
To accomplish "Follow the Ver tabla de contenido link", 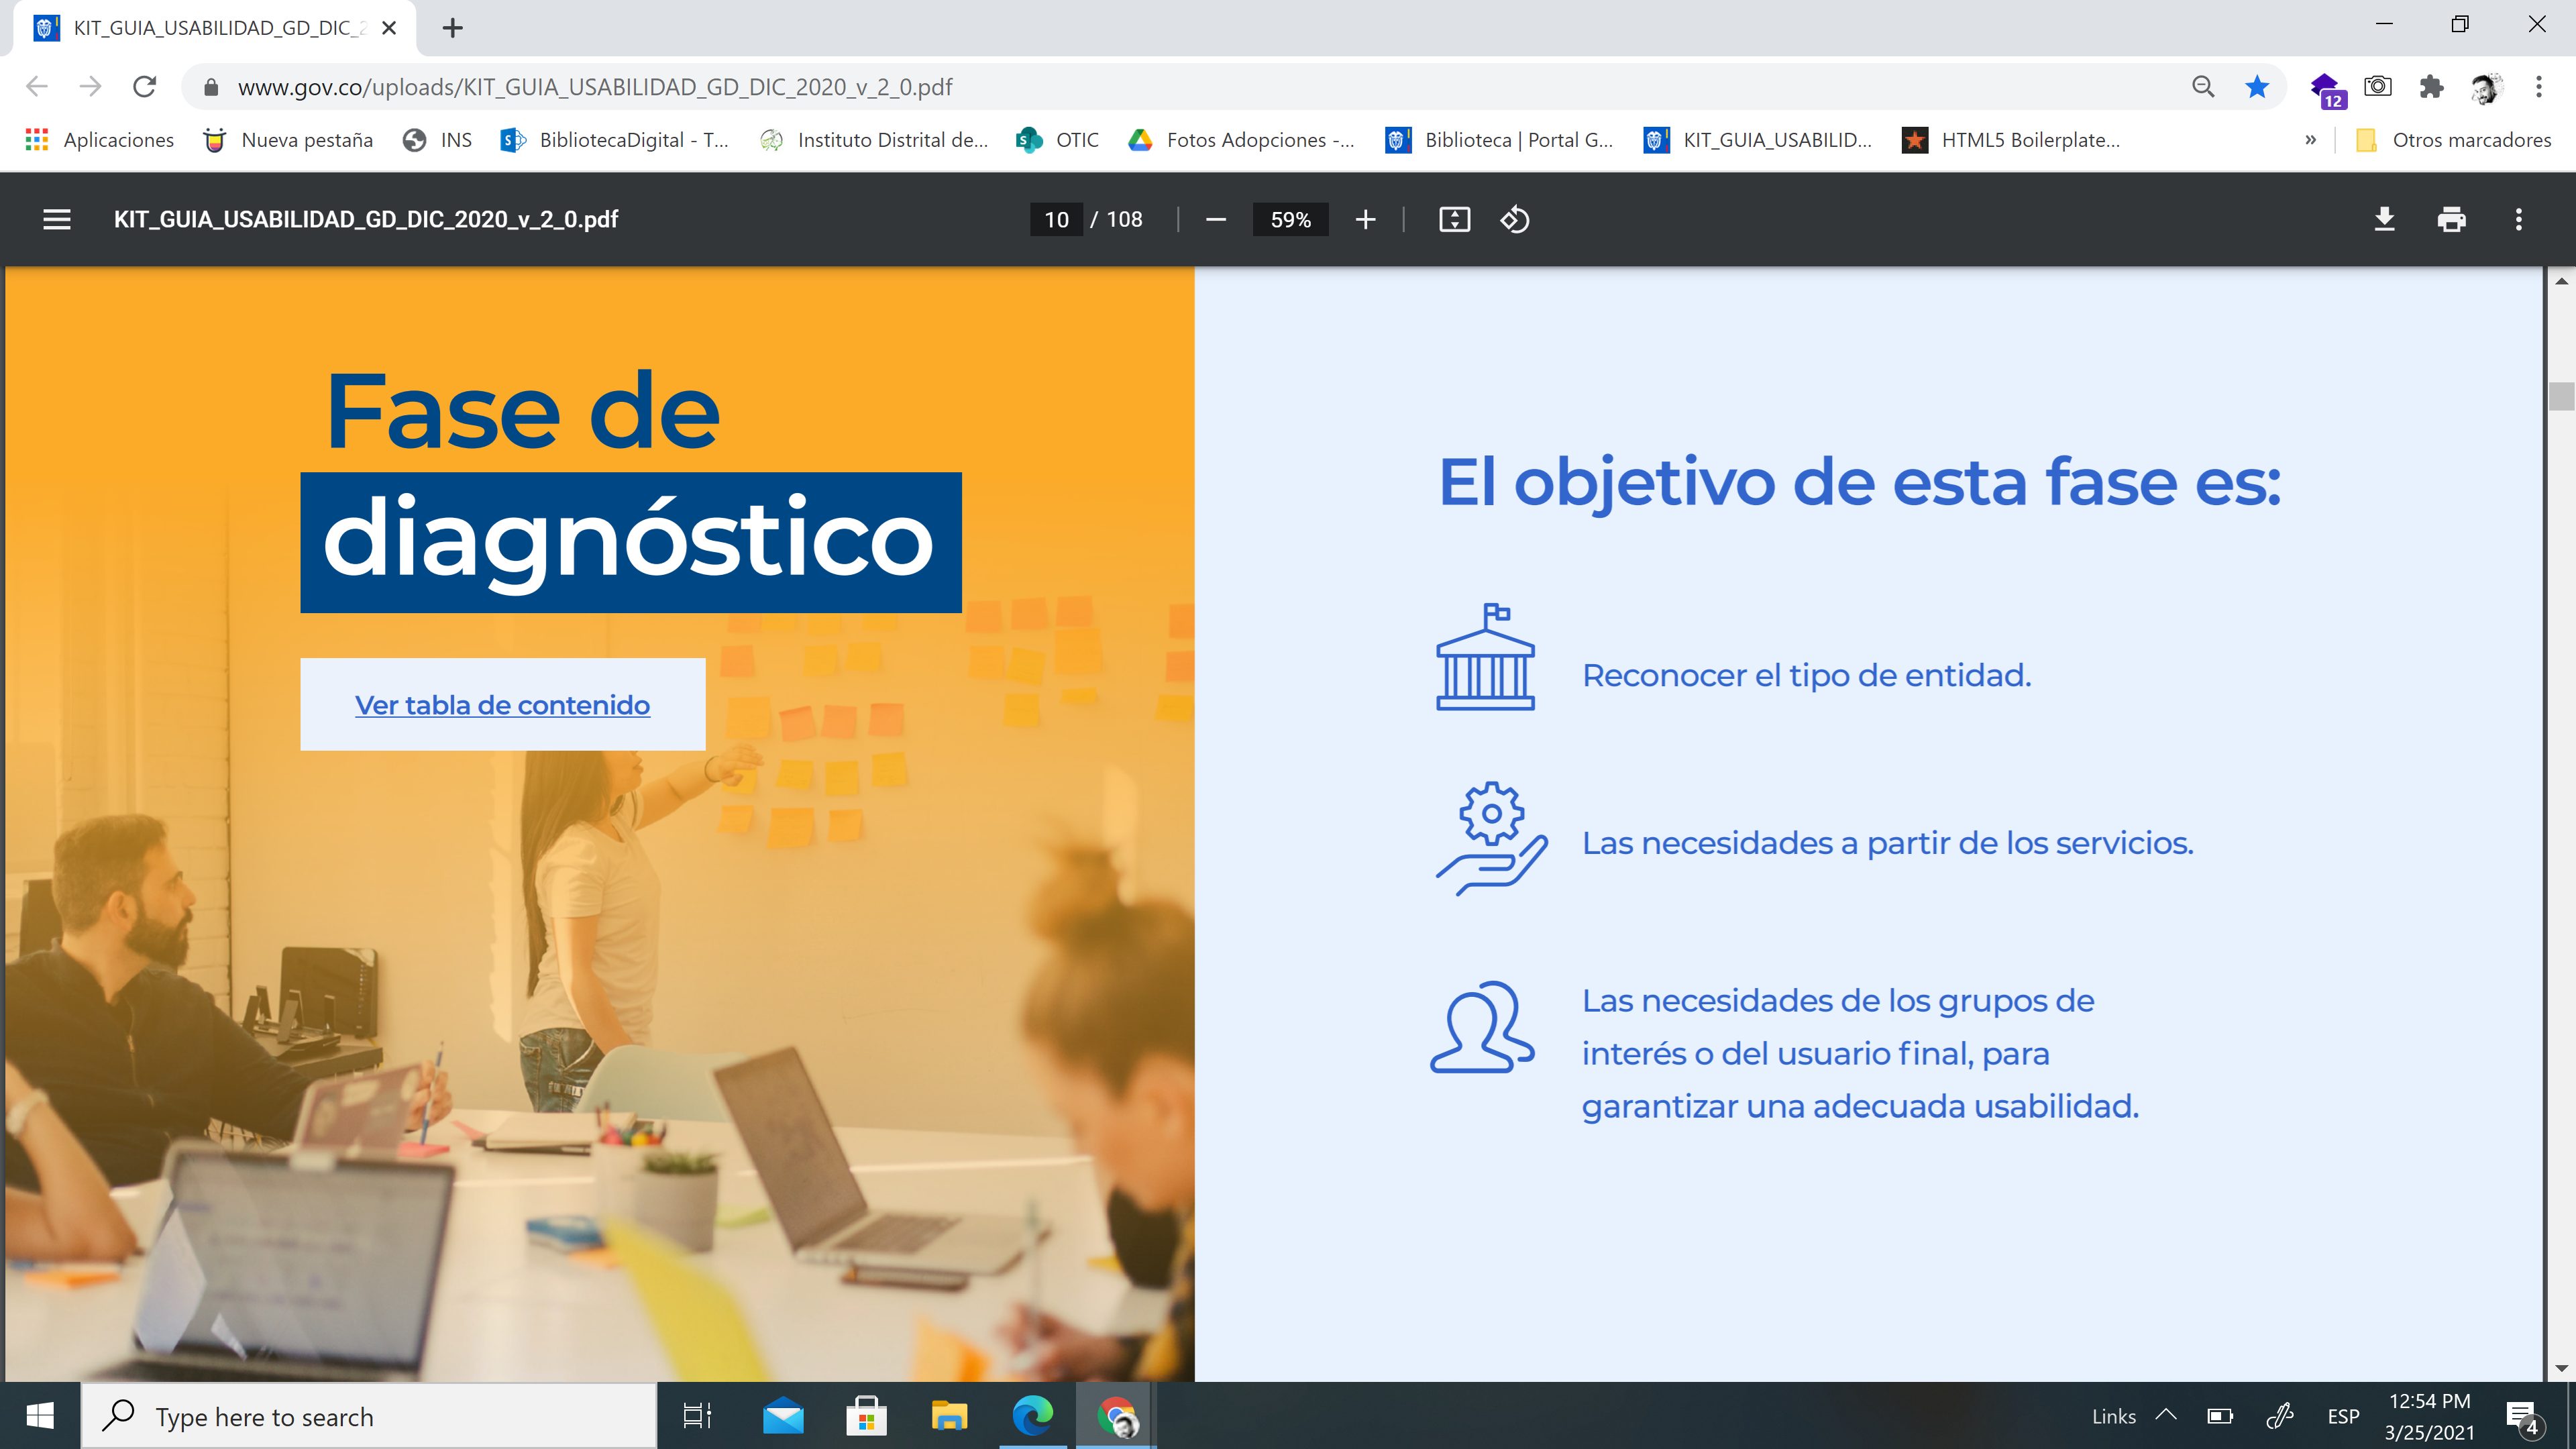I will pyautogui.click(x=502, y=705).
